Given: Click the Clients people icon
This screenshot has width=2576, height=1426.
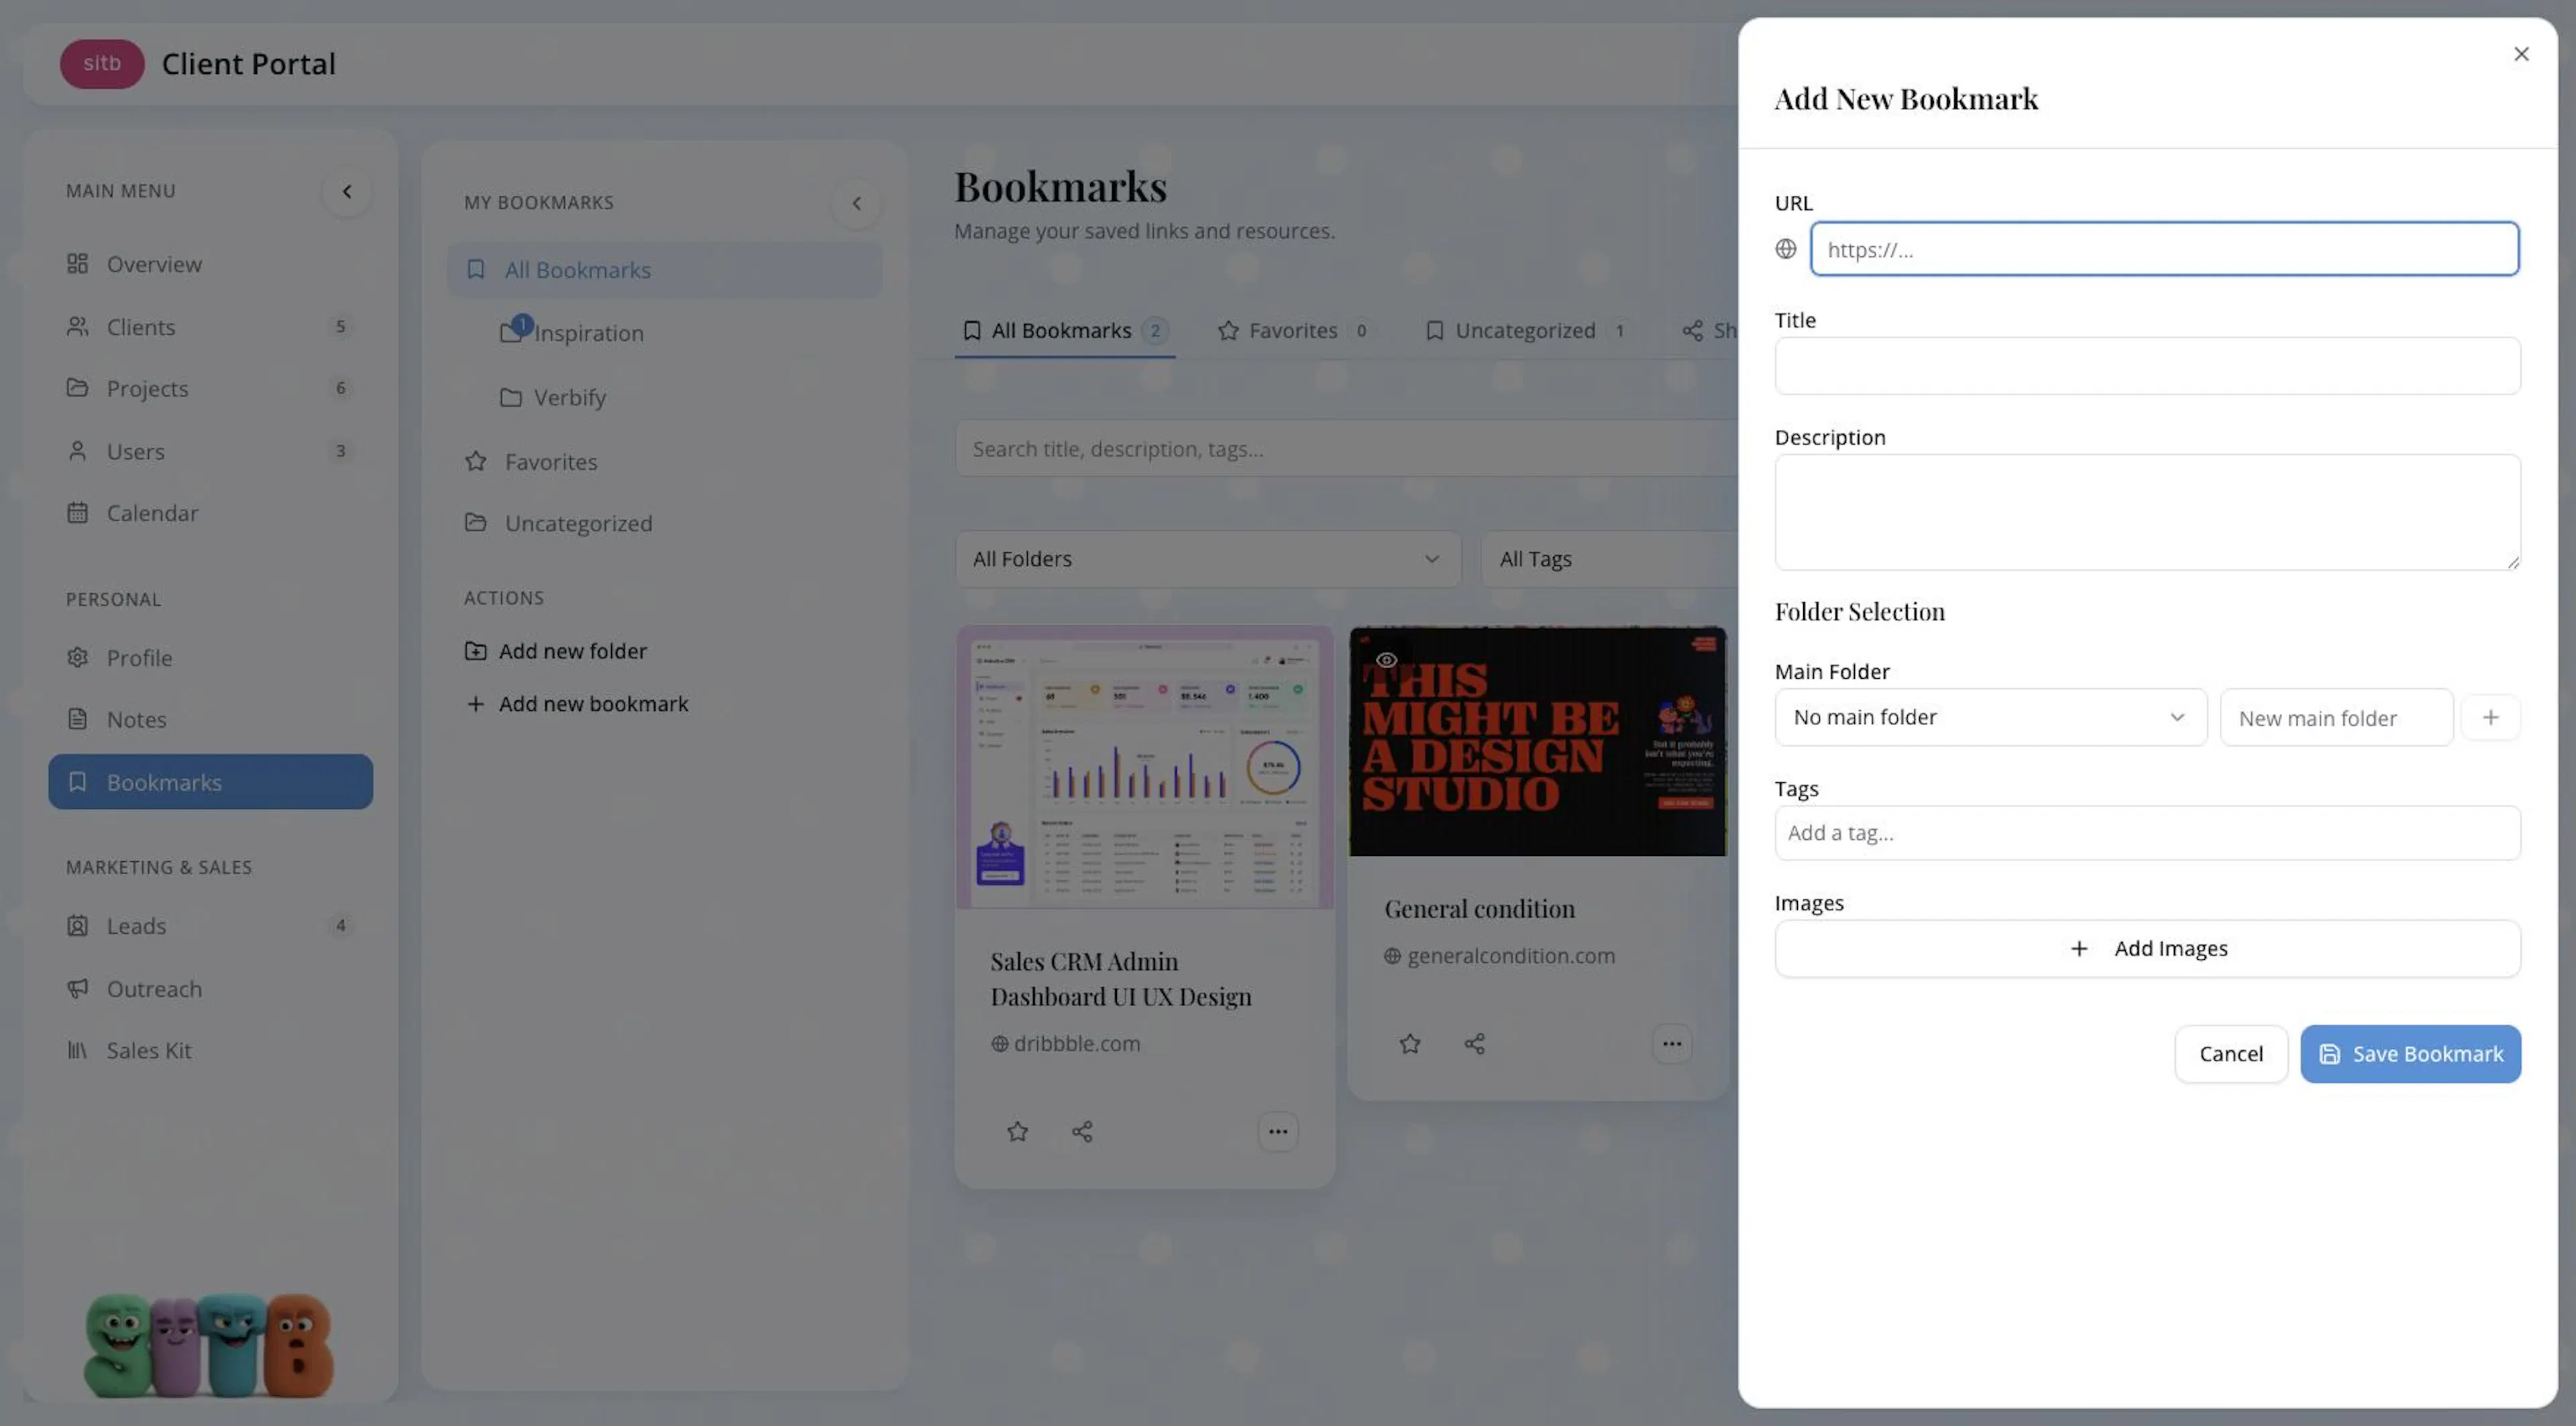Looking at the screenshot, I should pyautogui.click(x=77, y=327).
